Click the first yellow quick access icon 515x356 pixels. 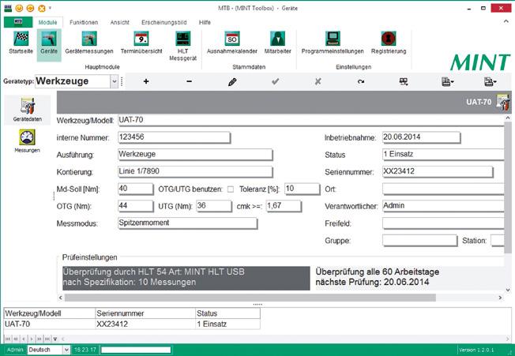point(19,8)
